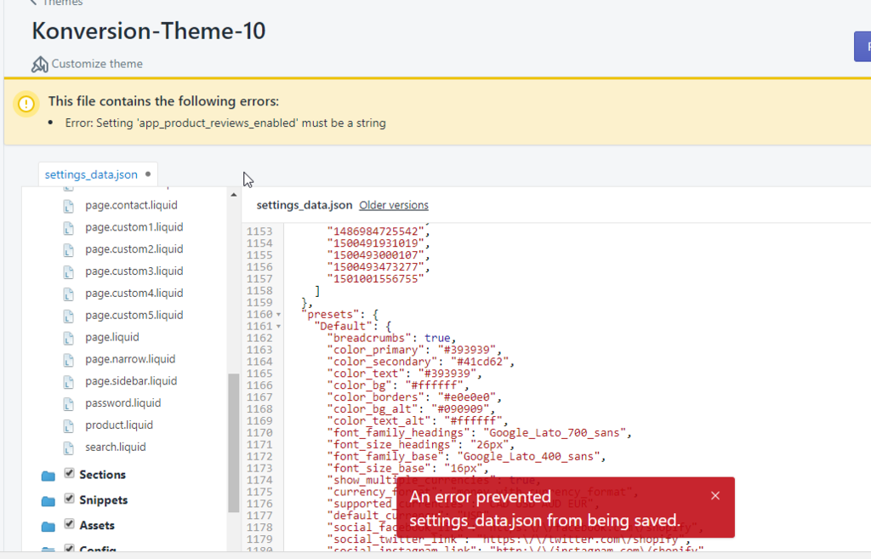Click the "font_size_base" code line
This screenshot has width=871, height=559.
[x=407, y=469]
